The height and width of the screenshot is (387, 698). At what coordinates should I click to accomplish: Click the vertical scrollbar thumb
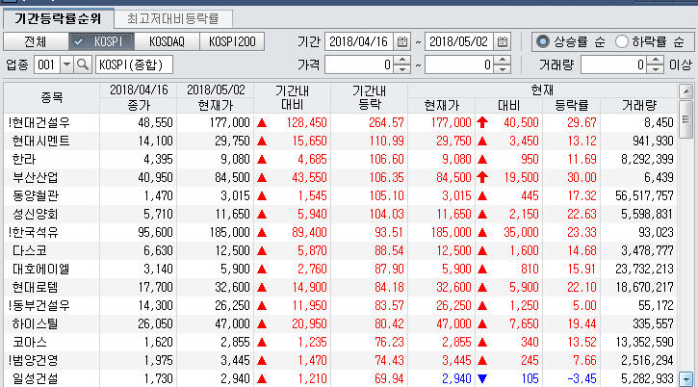(x=686, y=119)
